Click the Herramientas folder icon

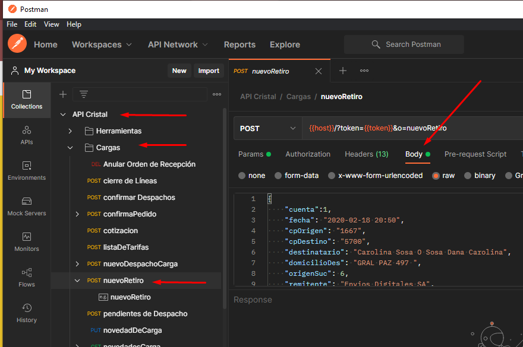(x=89, y=131)
